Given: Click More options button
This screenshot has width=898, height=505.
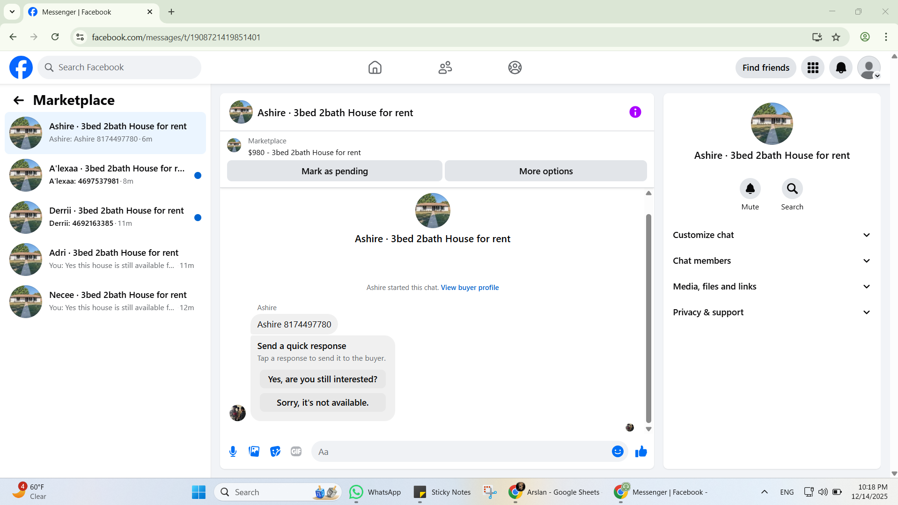Looking at the screenshot, I should click(x=546, y=171).
